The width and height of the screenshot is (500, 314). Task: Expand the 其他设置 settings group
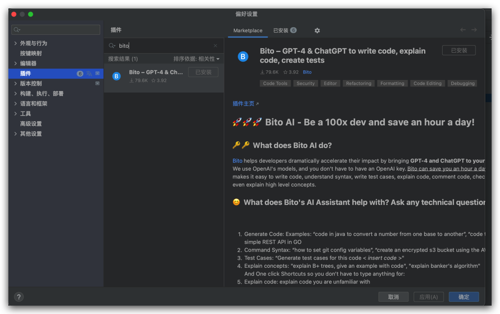15,134
